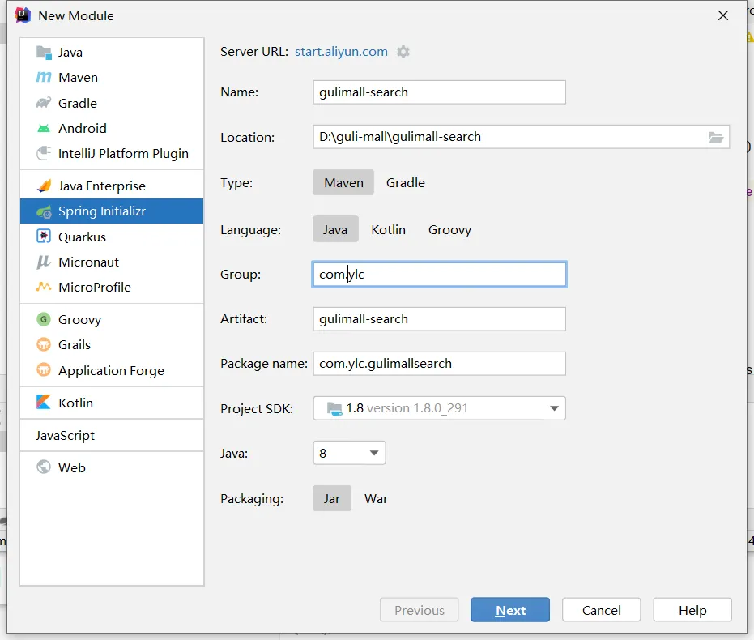Open server URL settings gear

click(403, 52)
